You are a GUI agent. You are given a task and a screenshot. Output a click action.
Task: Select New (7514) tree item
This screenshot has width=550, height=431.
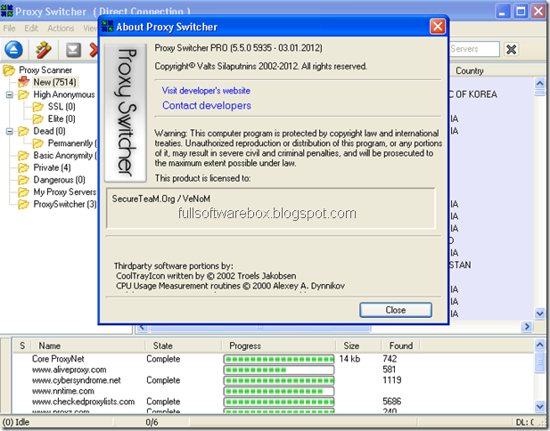54,82
